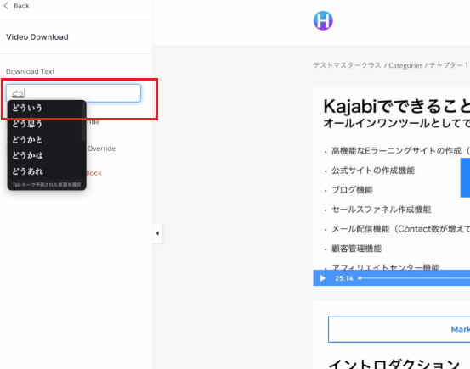Click the Override label text
Image resolution: width=470 pixels, height=369 pixels.
click(101, 148)
